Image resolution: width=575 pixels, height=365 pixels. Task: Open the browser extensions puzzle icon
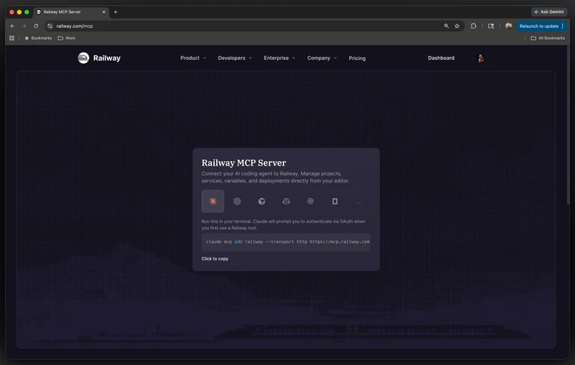[473, 26]
